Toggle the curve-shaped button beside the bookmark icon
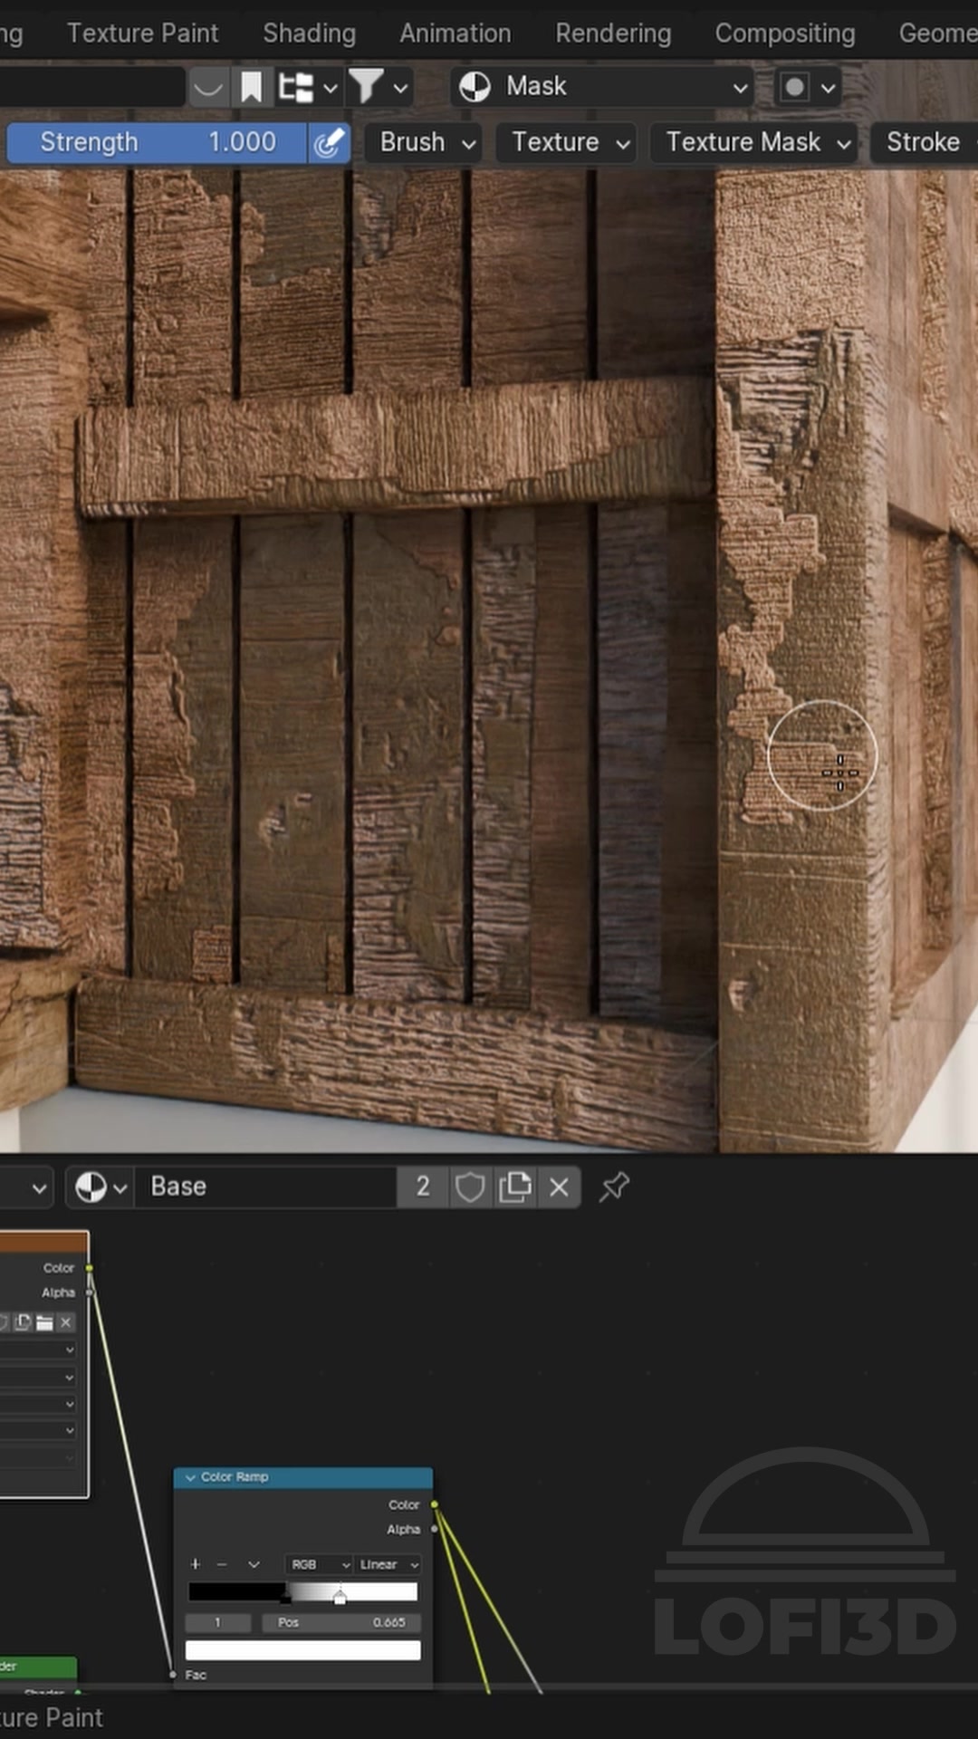978x1739 pixels. pyautogui.click(x=208, y=88)
